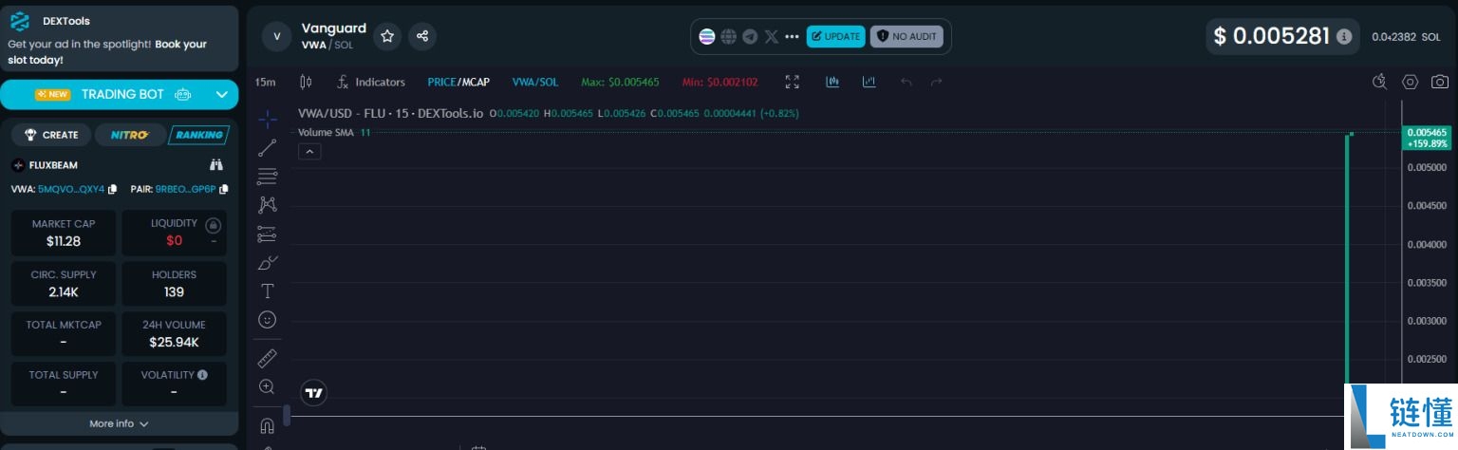This screenshot has height=450, width=1458.
Task: Switch chart to MCAP mode
Action: point(475,83)
